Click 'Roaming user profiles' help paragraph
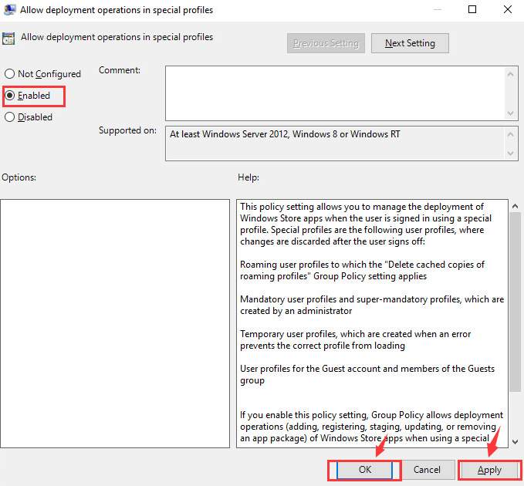The width and height of the screenshot is (524, 486). coord(362,270)
